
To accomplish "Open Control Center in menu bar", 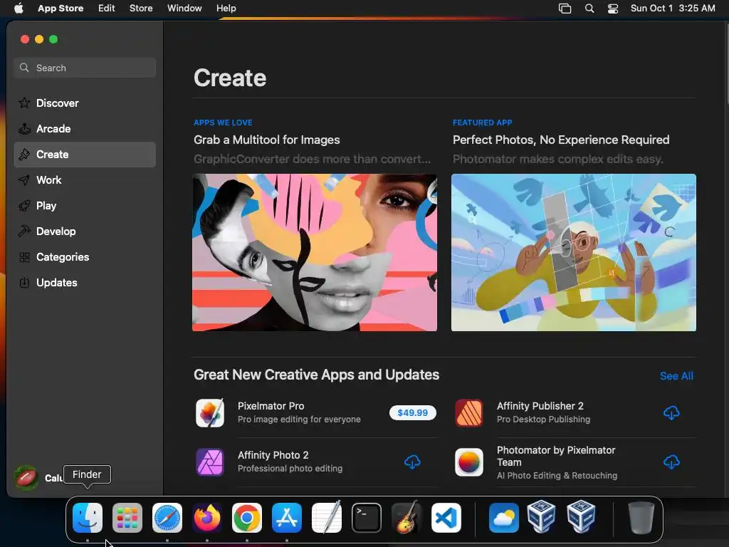I will [x=613, y=9].
